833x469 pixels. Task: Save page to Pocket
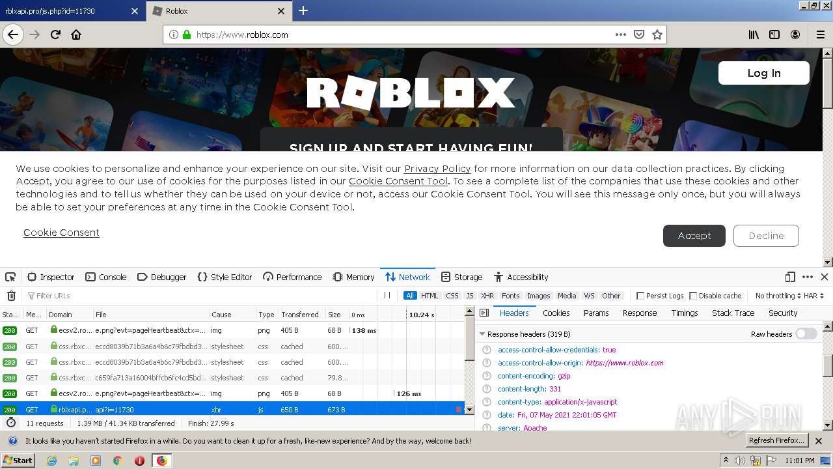coord(639,35)
